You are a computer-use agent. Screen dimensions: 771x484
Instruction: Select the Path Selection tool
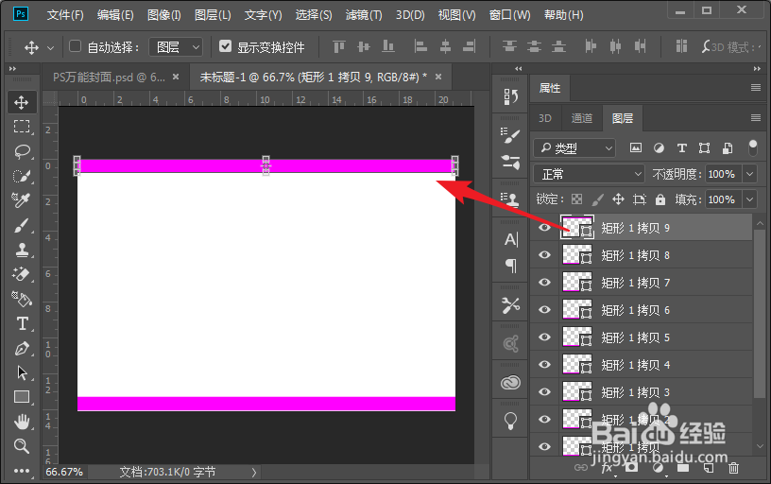[x=21, y=372]
